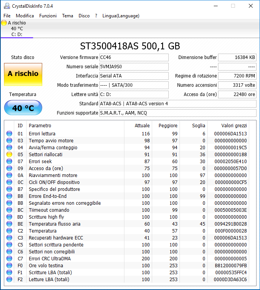This screenshot has height=290, width=260.
Task: Close the CrystalDiskInfo window
Action: [x=251, y=6]
